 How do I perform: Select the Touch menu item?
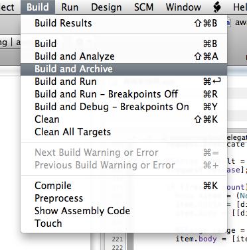pyautogui.click(x=124, y=223)
